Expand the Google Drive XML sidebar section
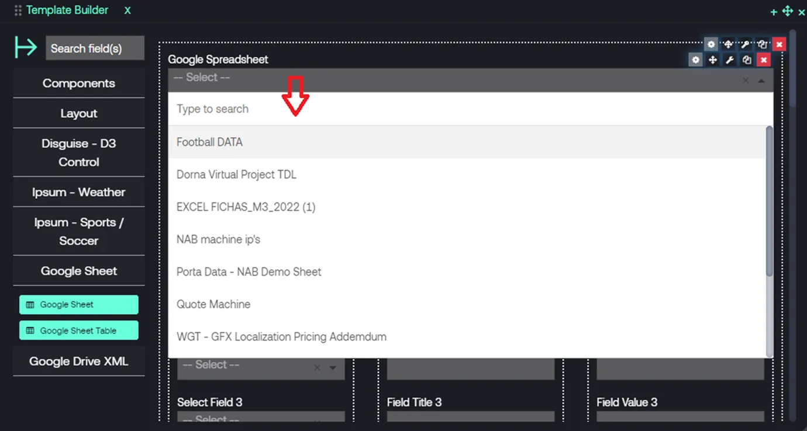 (x=78, y=362)
